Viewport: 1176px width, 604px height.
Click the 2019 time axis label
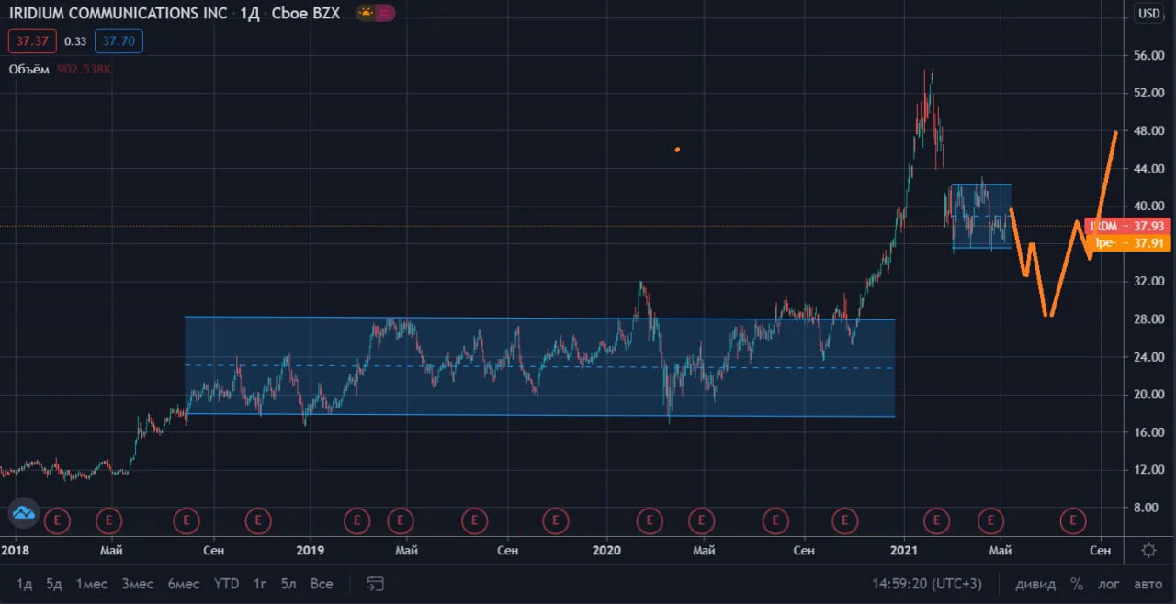[311, 551]
